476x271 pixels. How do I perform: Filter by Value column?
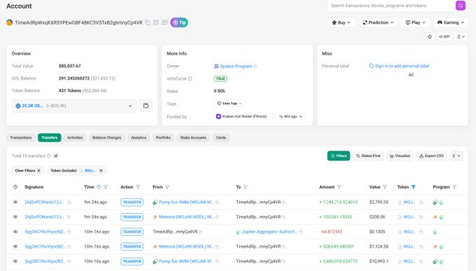coord(385,187)
